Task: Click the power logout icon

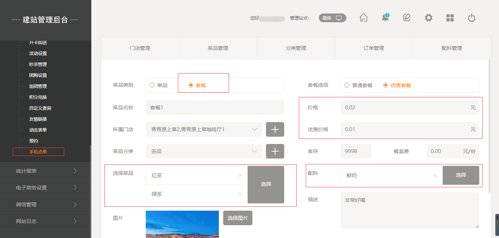Action: click(472, 18)
